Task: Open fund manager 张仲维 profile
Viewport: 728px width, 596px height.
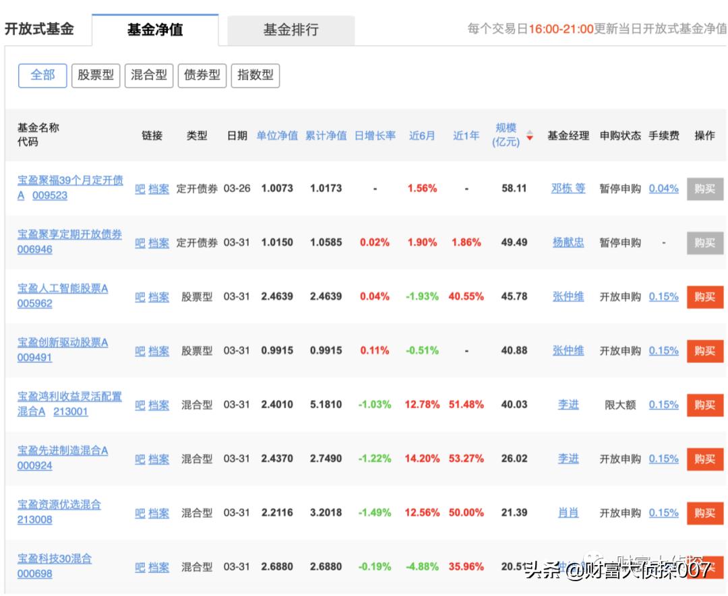Action: point(568,297)
